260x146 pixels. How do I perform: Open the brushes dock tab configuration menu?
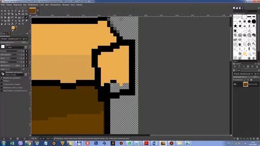click(x=258, y=8)
